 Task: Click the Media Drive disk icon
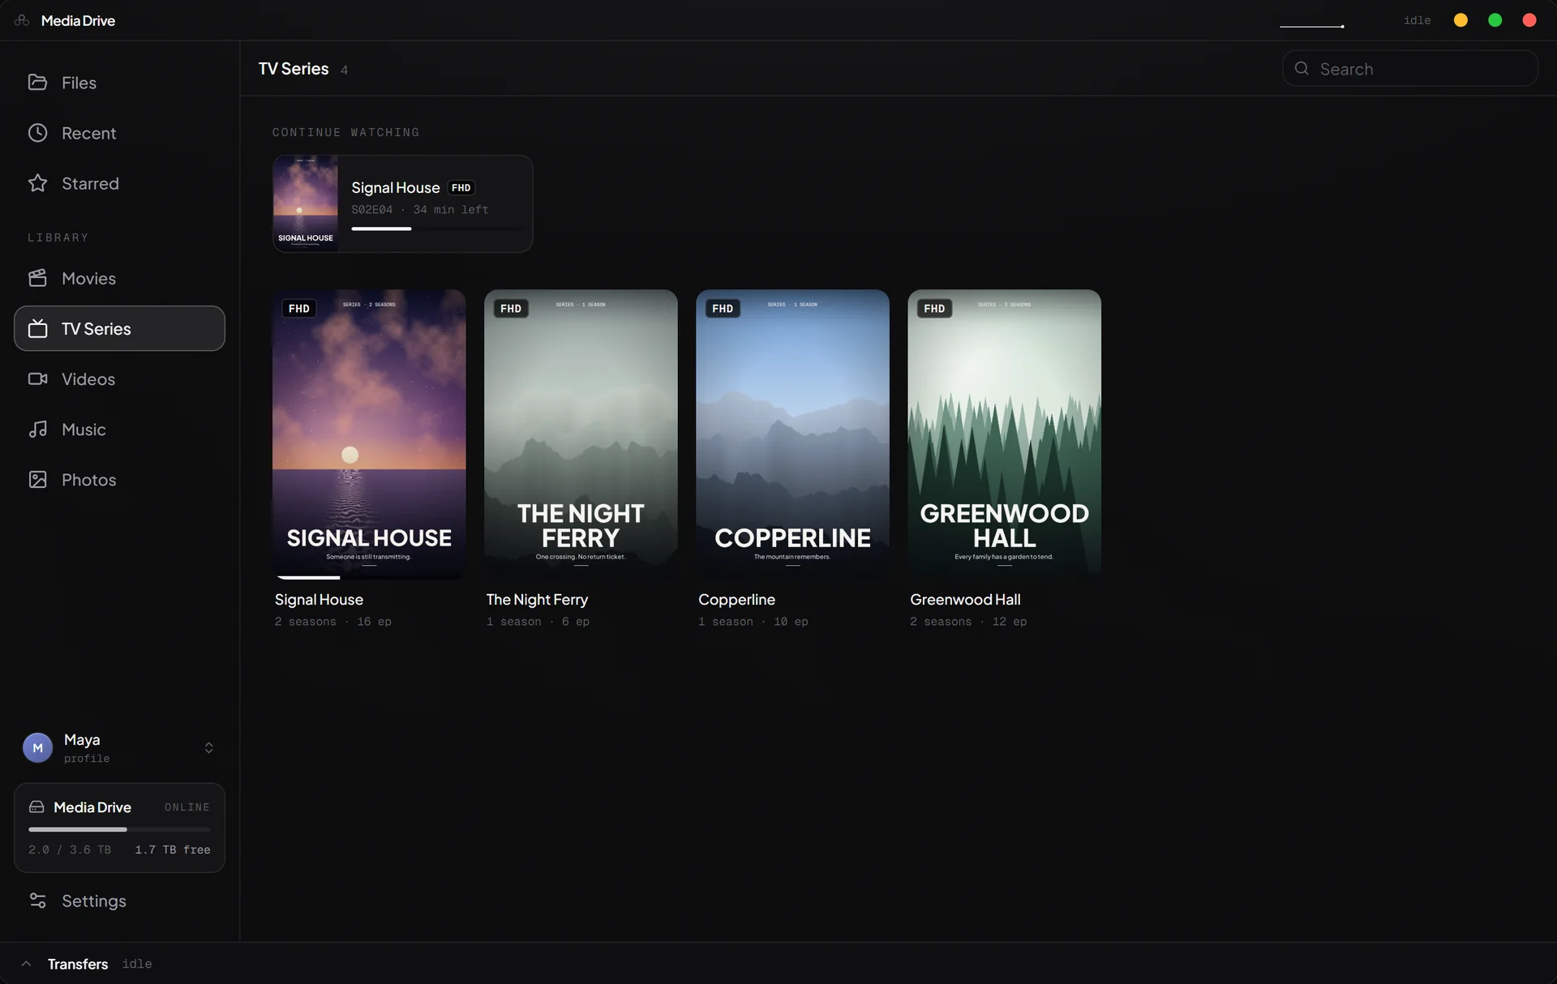pos(36,806)
